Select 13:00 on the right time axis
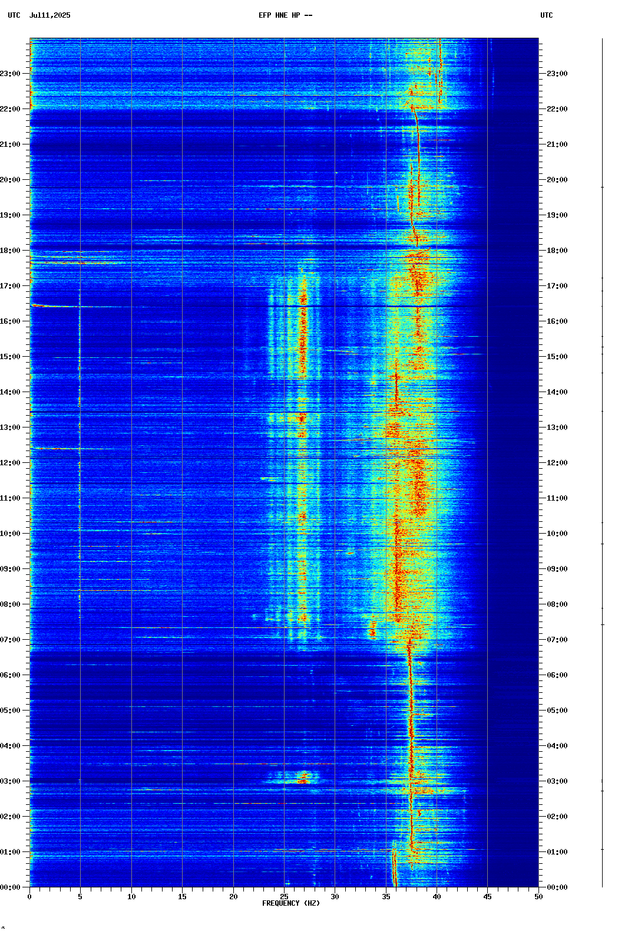 (x=557, y=427)
